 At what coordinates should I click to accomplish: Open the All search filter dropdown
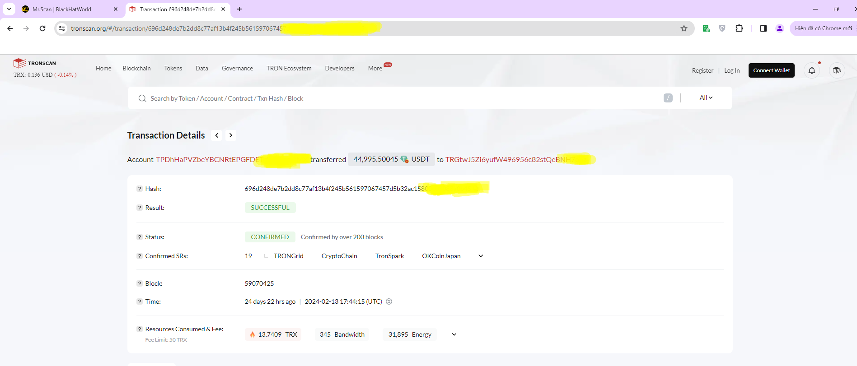(706, 98)
